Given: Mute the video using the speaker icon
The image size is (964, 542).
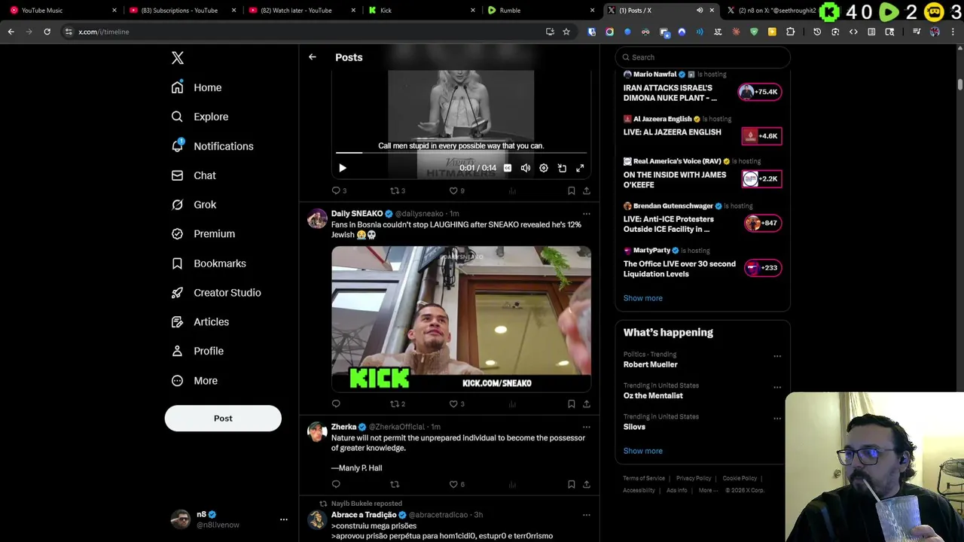Looking at the screenshot, I should point(526,168).
